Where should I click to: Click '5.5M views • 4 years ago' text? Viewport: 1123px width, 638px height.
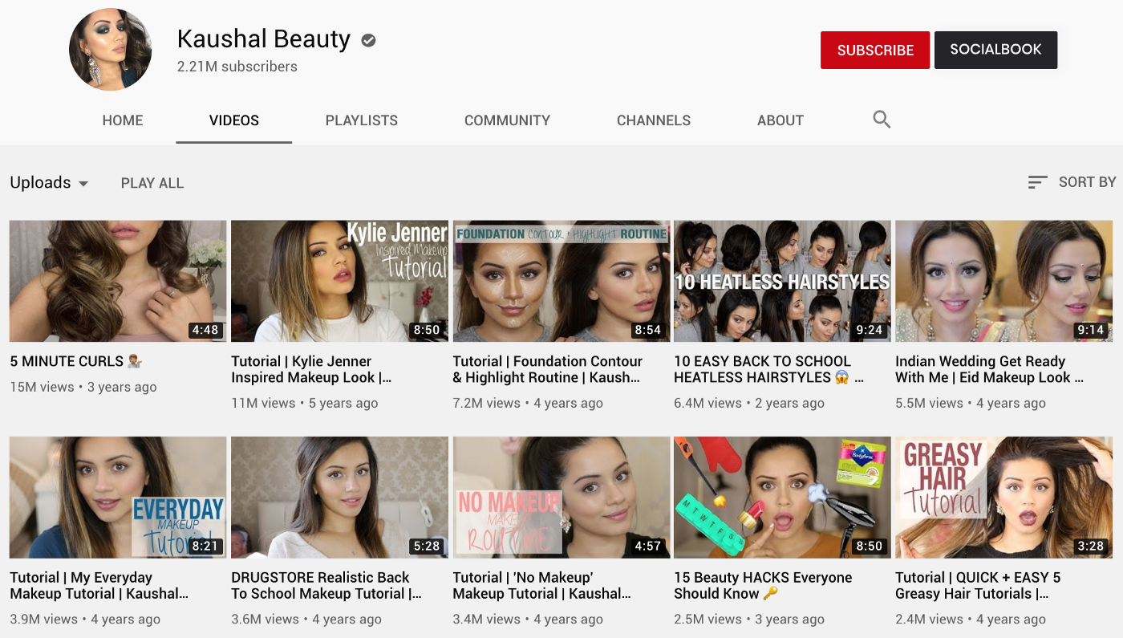click(x=971, y=403)
